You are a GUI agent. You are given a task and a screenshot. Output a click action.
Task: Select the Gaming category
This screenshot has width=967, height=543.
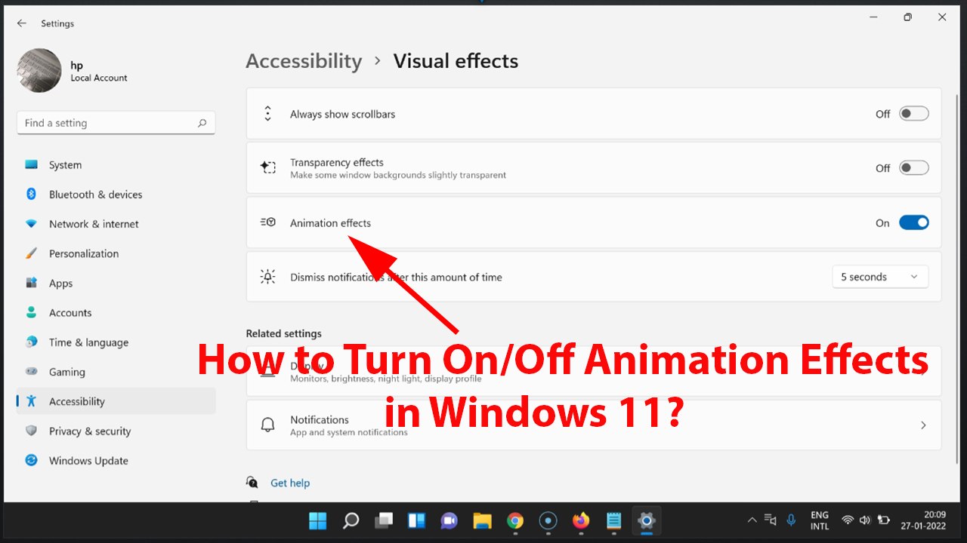point(116,372)
